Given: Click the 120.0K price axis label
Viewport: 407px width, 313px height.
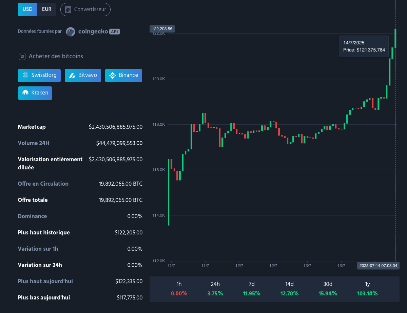Looking at the screenshot, I should point(159,79).
